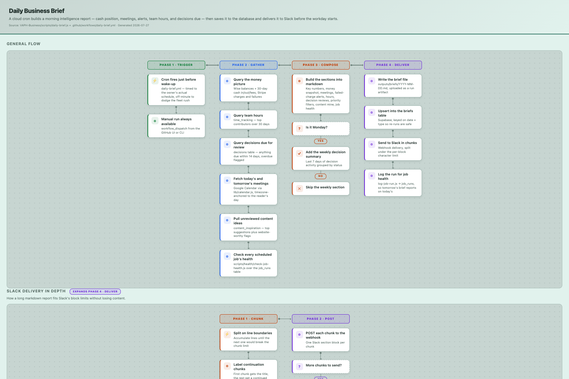Click the lightning icon on Cron fires card
The width and height of the screenshot is (569, 379).
click(x=155, y=81)
